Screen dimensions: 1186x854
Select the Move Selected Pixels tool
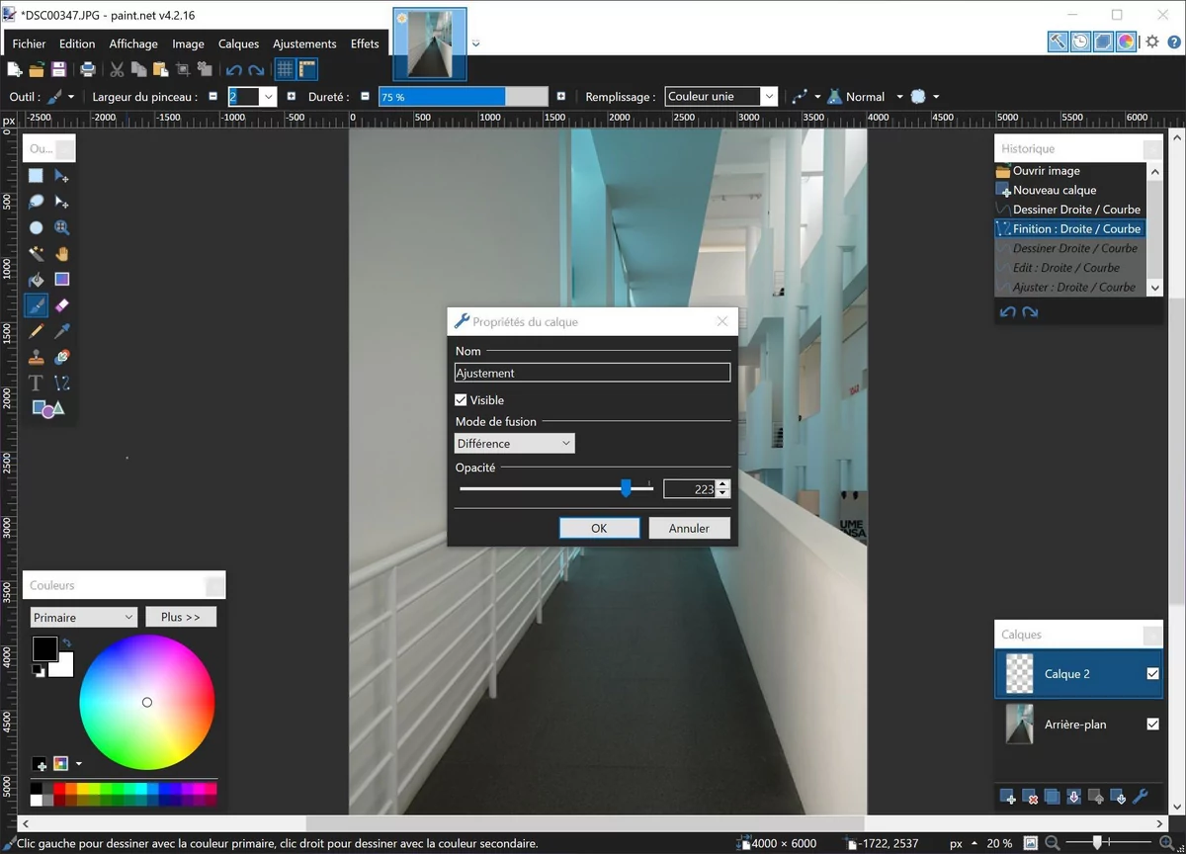(61, 176)
